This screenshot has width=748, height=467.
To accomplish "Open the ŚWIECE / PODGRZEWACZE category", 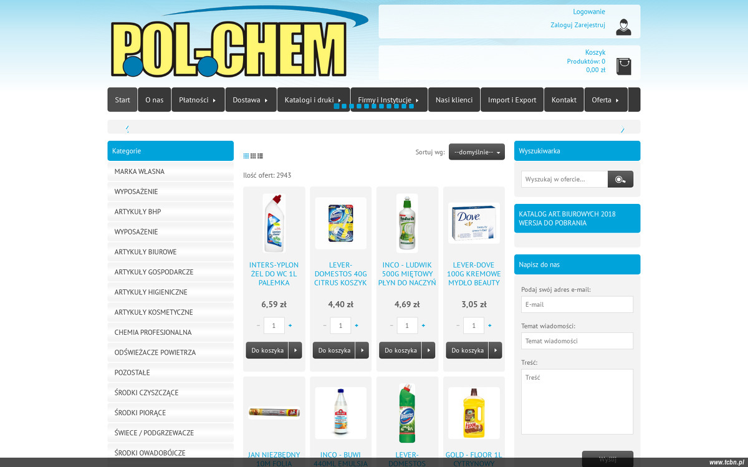I will click(x=171, y=433).
